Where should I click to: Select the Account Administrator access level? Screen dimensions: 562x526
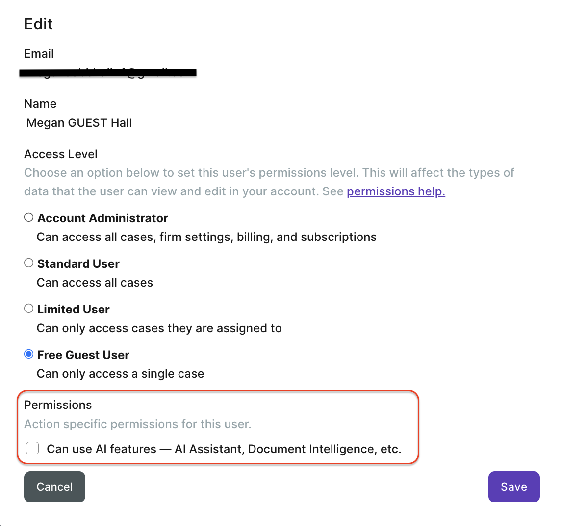tap(28, 217)
